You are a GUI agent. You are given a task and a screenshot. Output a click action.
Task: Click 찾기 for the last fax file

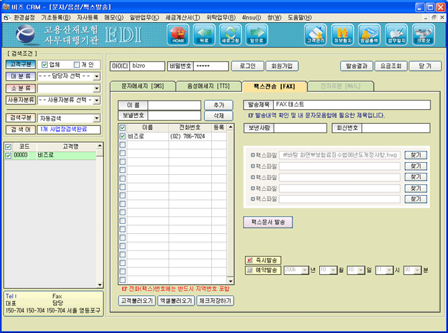[416, 199]
